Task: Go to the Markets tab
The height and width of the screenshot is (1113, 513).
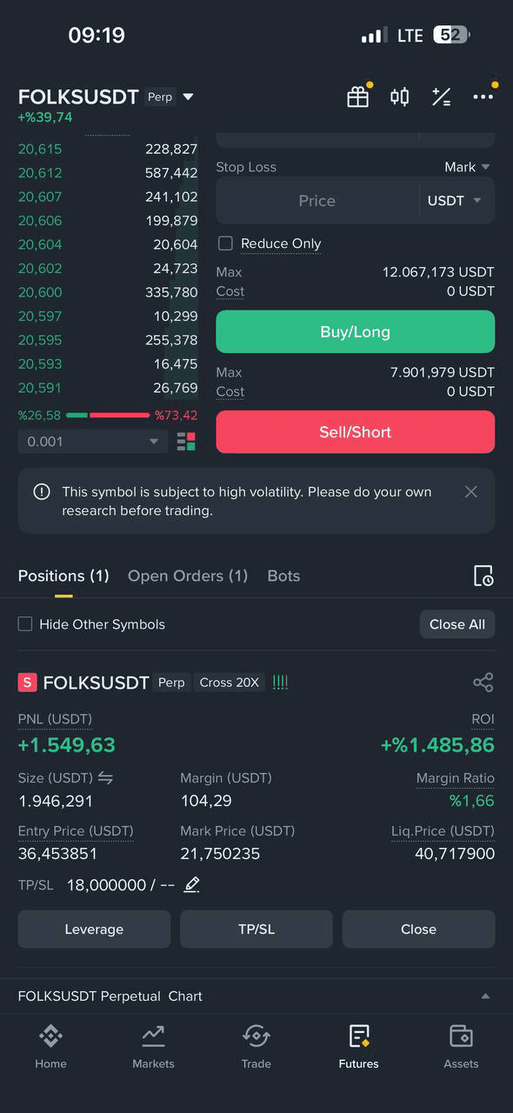Action: [153, 1046]
